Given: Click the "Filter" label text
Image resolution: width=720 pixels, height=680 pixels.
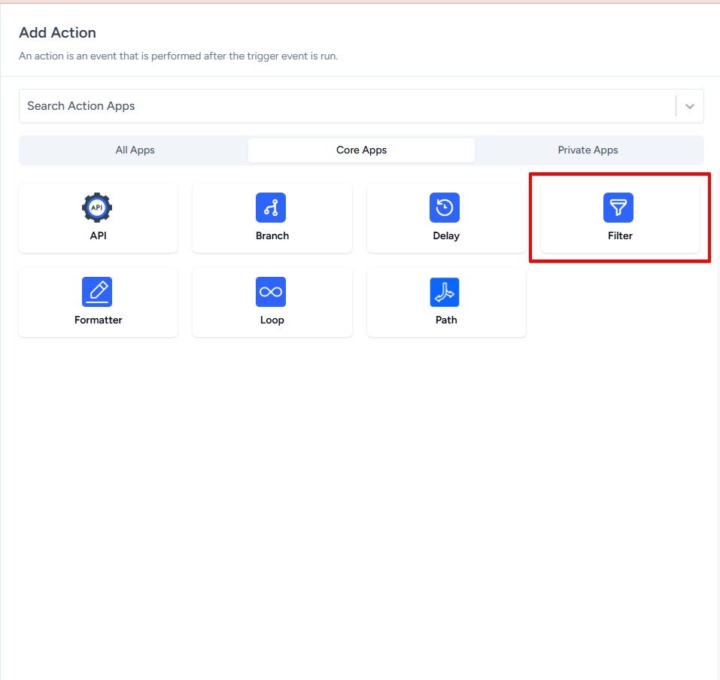Looking at the screenshot, I should tap(620, 235).
